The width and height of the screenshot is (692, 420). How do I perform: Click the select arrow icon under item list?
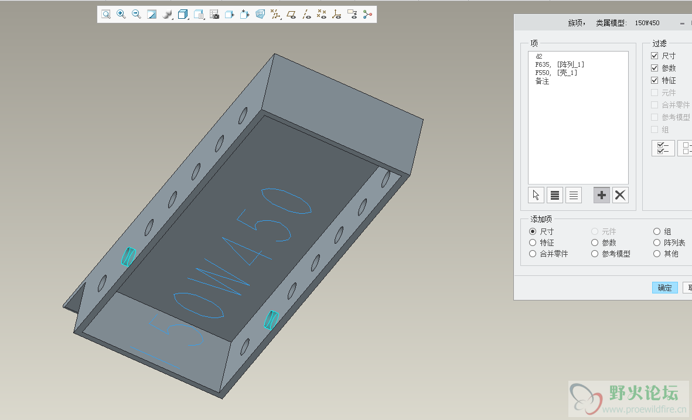(x=536, y=195)
